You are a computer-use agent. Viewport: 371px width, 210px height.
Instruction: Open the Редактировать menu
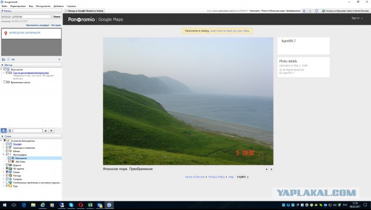coord(18,6)
